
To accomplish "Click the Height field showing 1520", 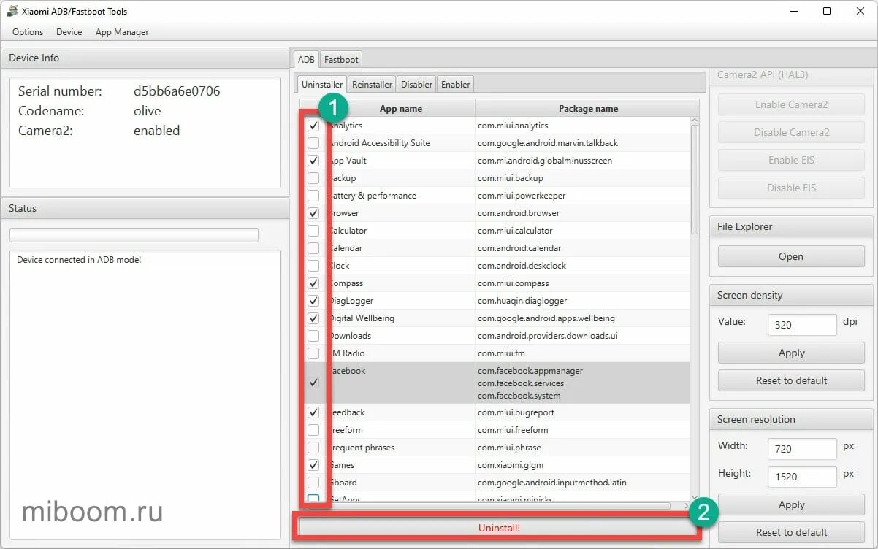I will coord(802,477).
